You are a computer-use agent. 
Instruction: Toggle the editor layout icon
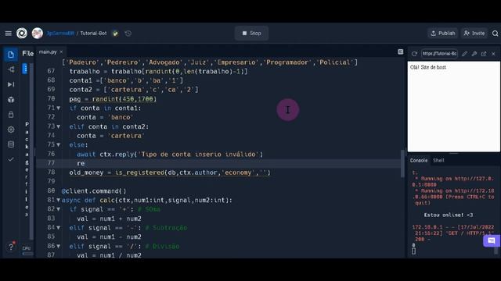(400, 52)
